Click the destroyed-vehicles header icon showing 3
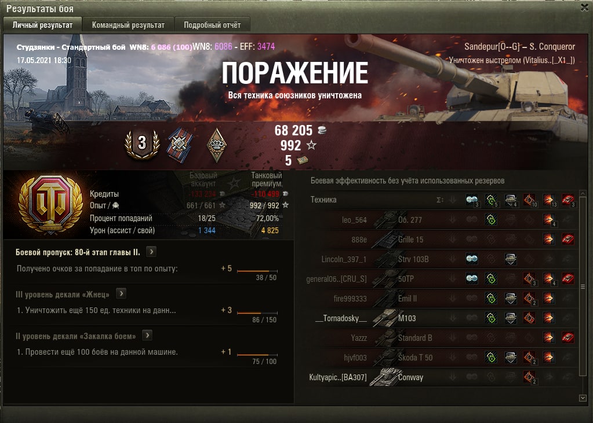 click(x=568, y=200)
